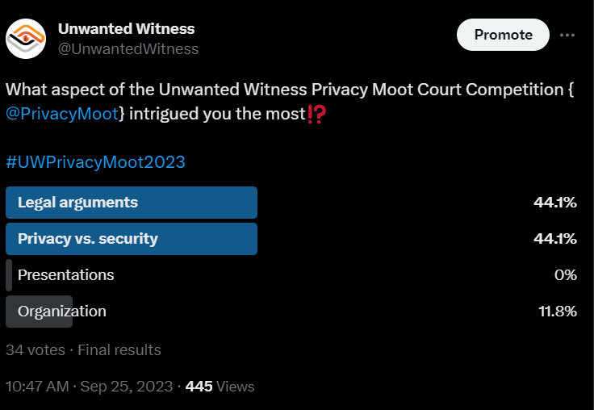594x410 pixels.
Task: Click the 445 Views counter
Action: tap(220, 387)
